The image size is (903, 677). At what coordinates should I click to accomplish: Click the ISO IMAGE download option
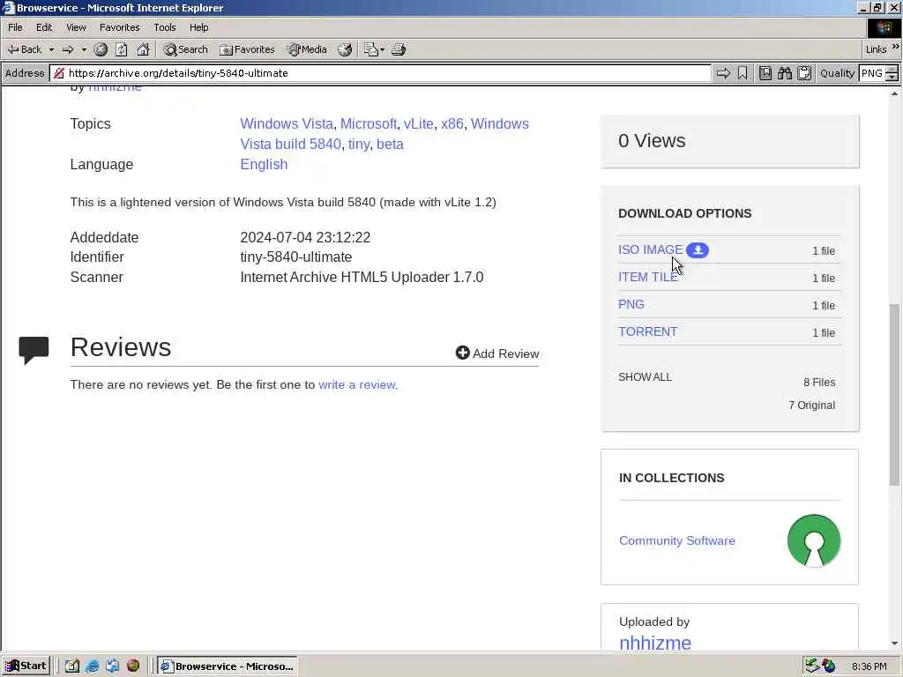pyautogui.click(x=650, y=249)
